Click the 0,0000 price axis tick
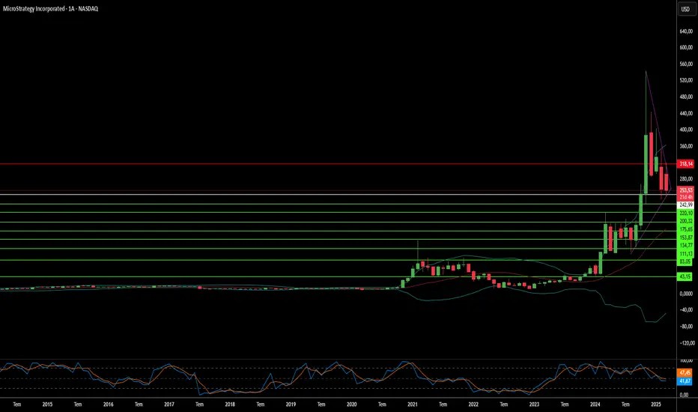 click(686, 294)
